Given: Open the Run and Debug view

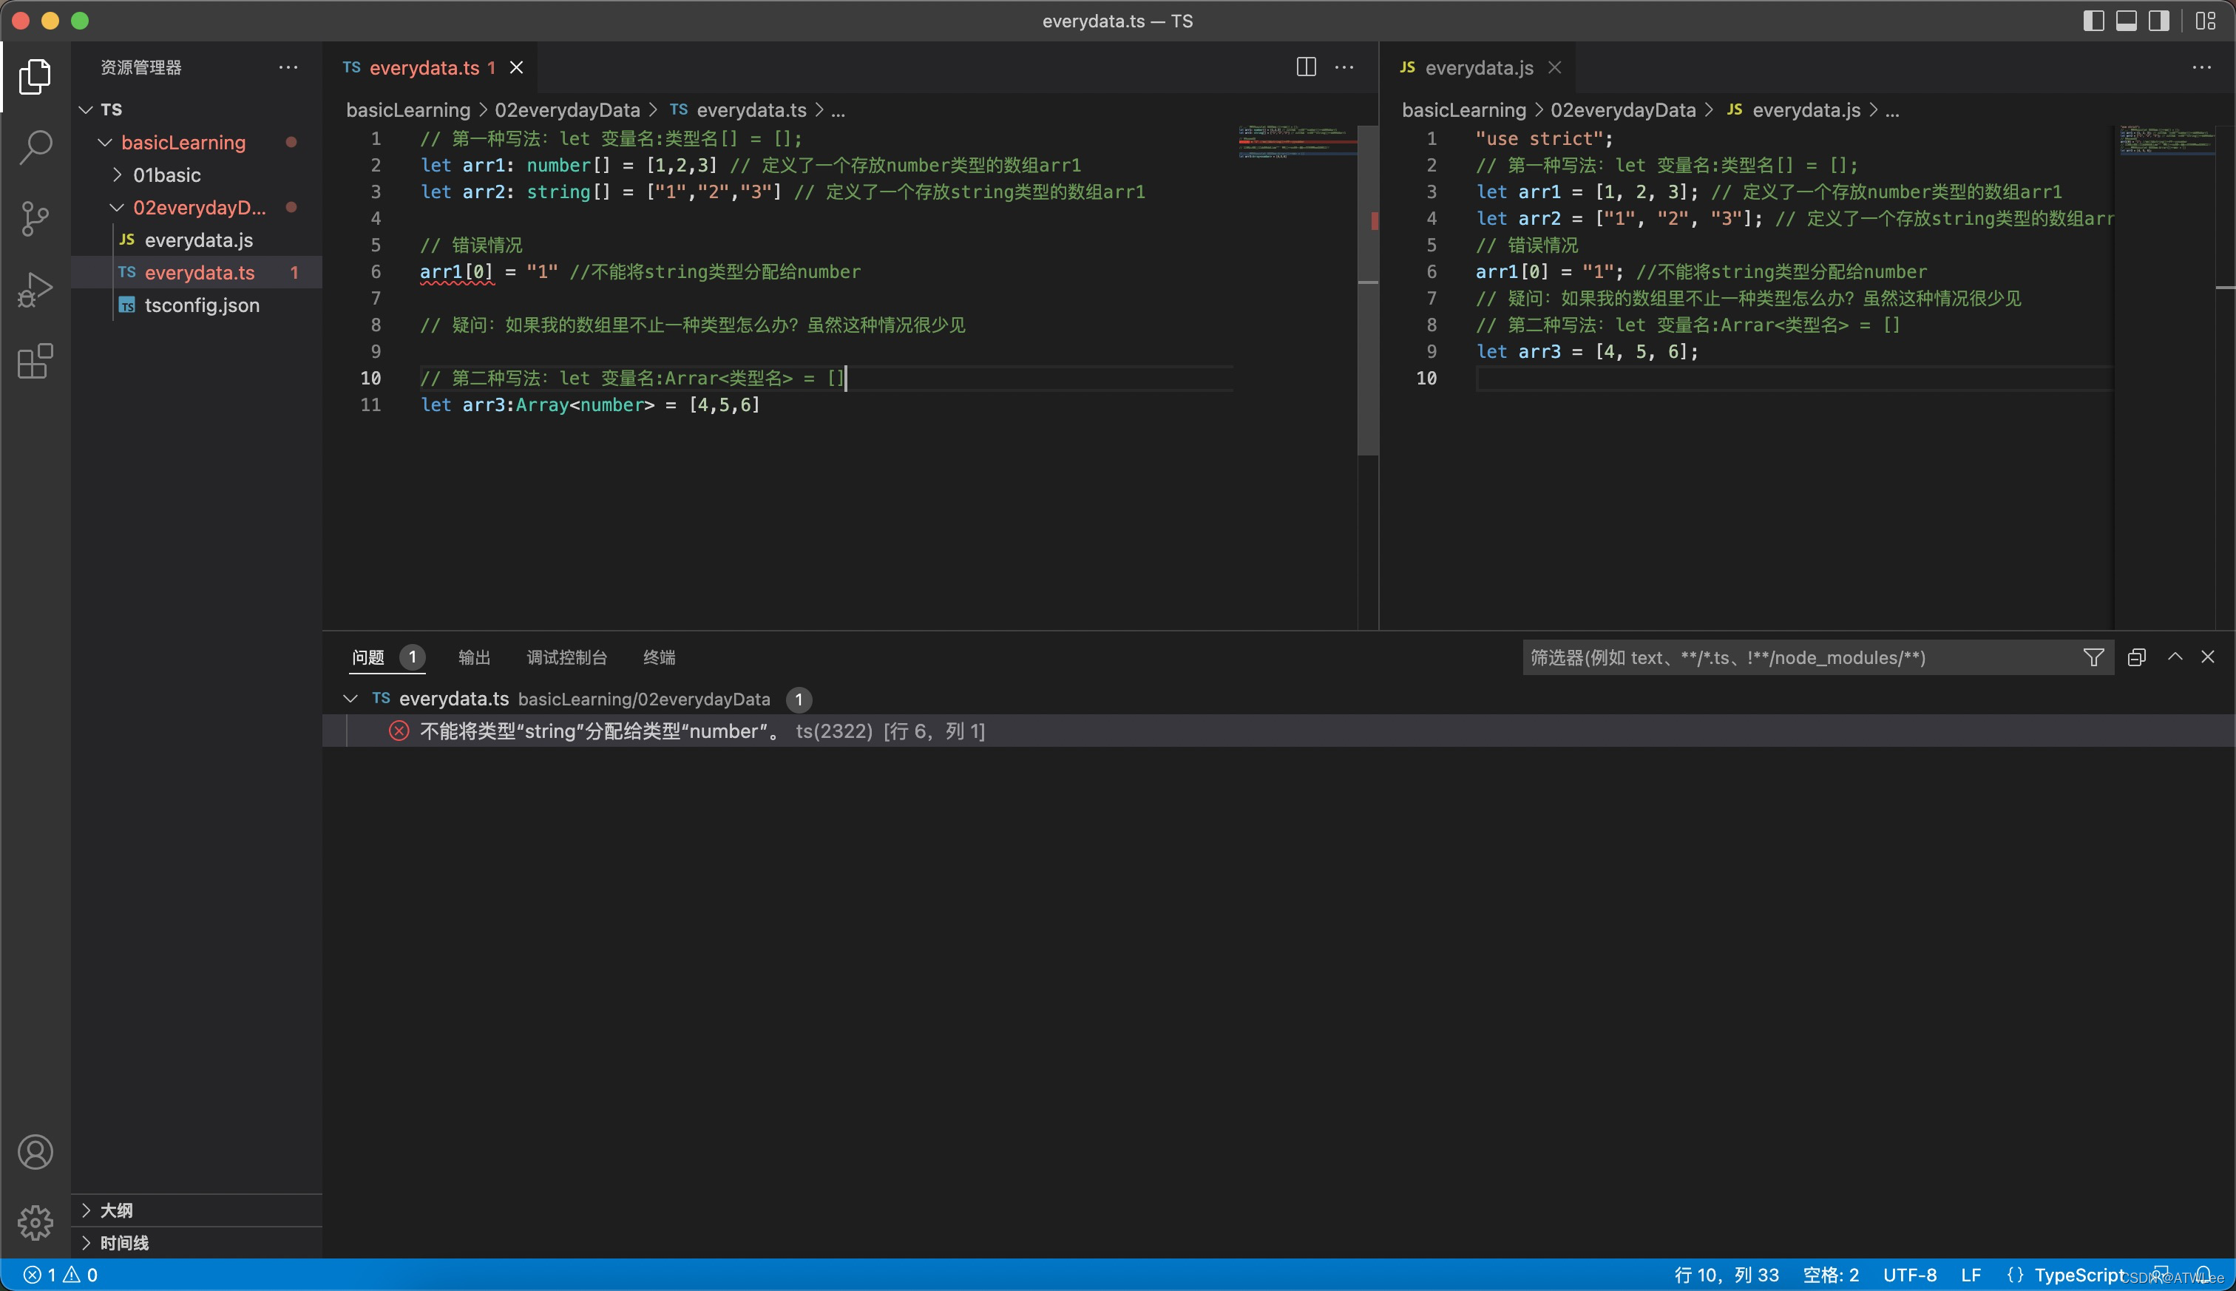Looking at the screenshot, I should [35, 290].
